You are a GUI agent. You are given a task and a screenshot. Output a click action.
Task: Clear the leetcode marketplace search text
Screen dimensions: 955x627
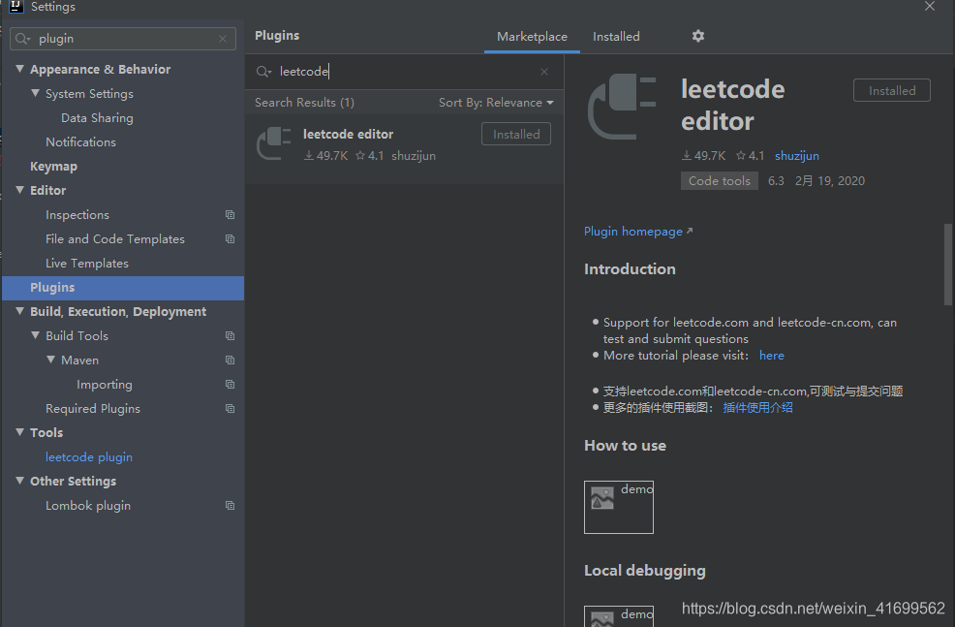544,72
